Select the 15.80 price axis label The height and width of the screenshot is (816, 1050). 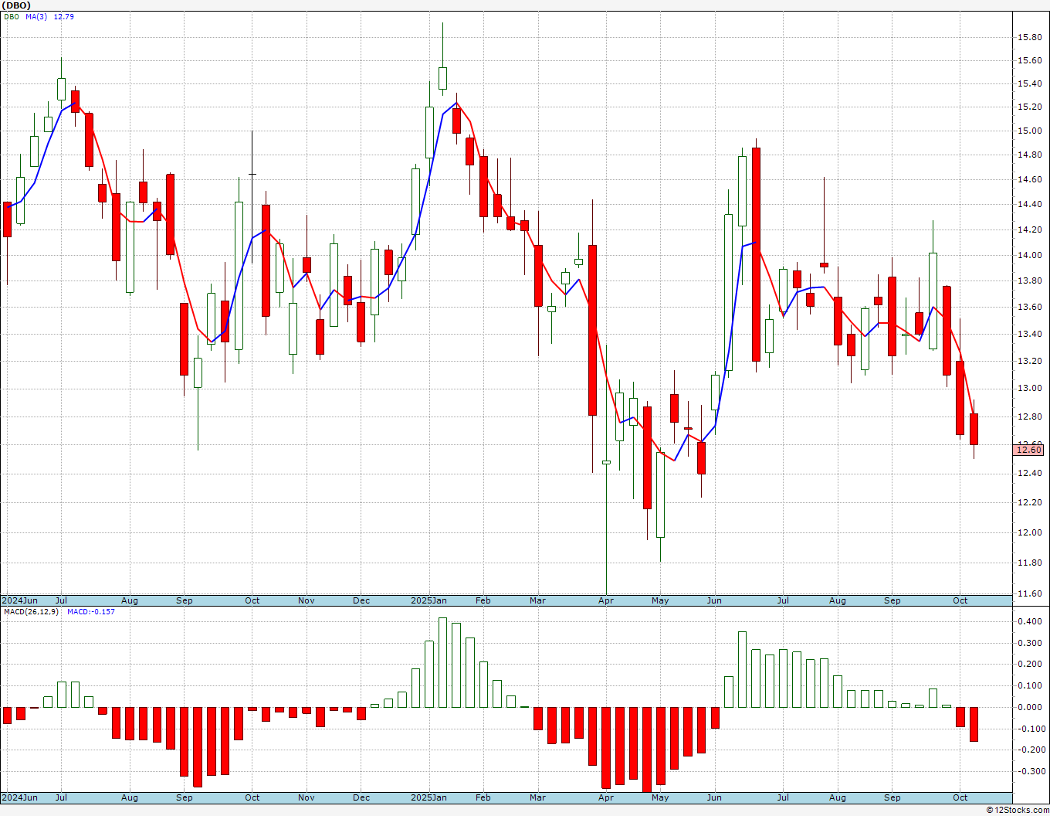1028,37
